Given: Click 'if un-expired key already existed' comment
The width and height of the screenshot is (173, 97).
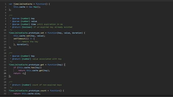Looking at the screenshot, I should (53, 27).
